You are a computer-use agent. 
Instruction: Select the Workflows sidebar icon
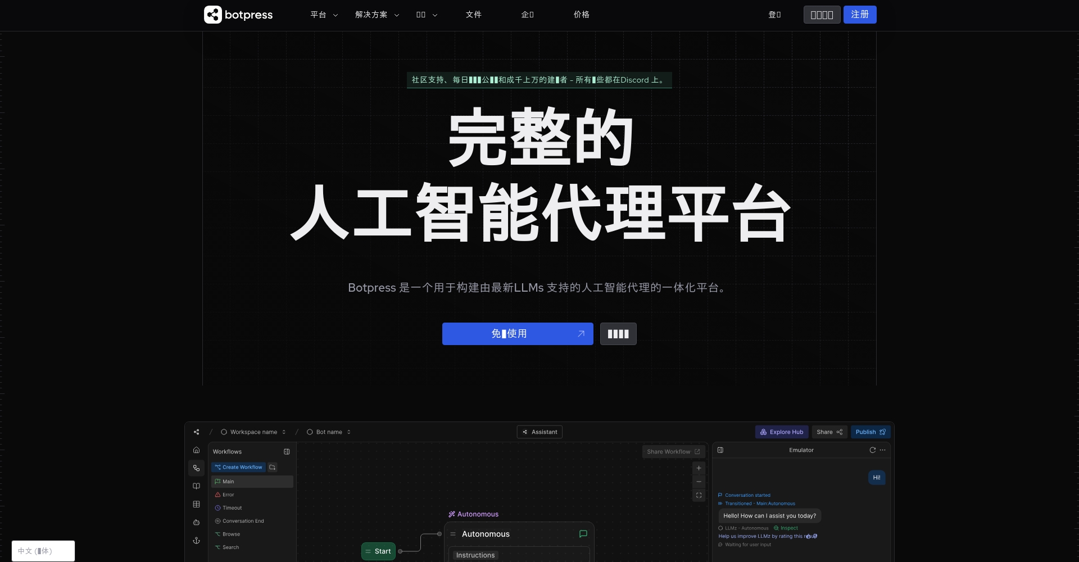click(x=196, y=468)
